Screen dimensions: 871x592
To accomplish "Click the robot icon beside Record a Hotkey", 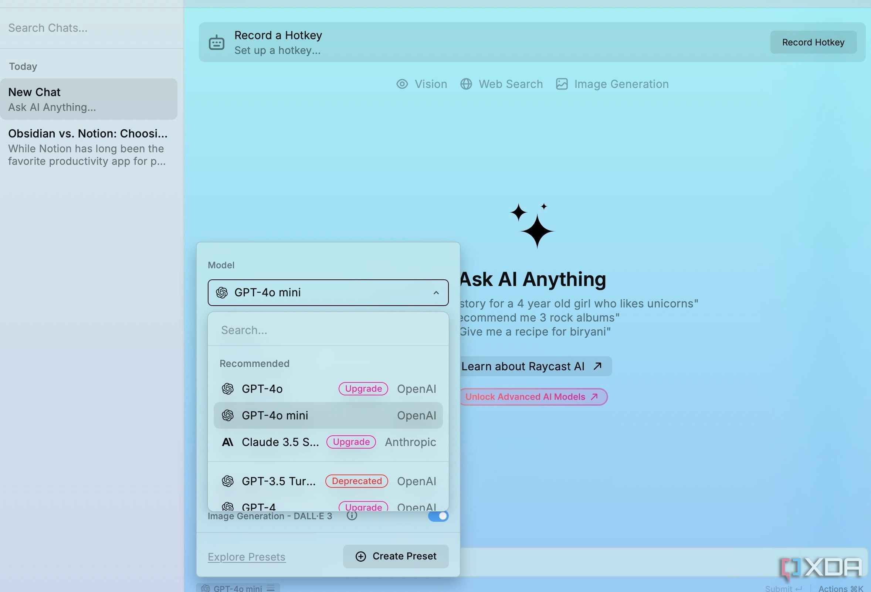I will (216, 43).
